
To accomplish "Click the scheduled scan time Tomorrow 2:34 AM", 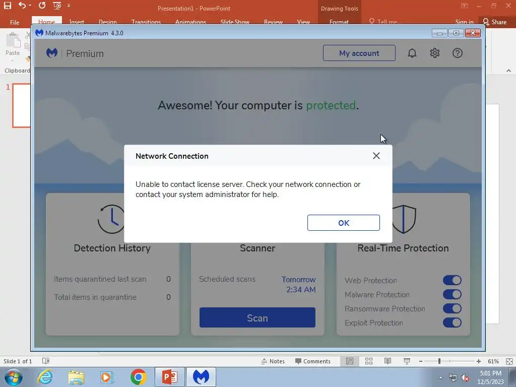I will 299,284.
